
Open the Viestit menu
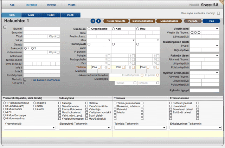(72, 5)
